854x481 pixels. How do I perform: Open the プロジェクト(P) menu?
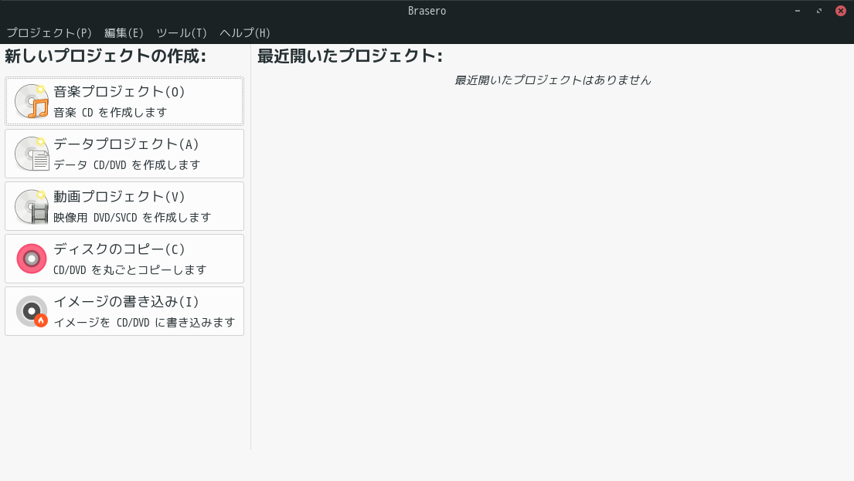[49, 33]
